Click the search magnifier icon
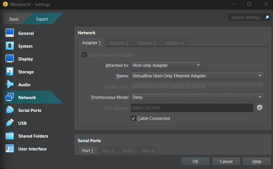This screenshot has height=169, width=273. pyautogui.click(x=267, y=17)
